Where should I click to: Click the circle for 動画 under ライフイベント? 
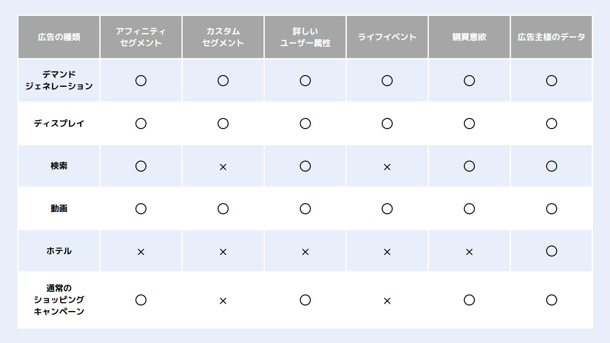coord(387,209)
